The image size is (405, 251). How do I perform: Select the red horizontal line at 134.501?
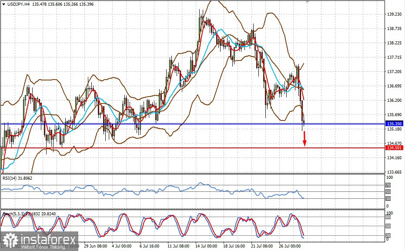tap(192, 148)
